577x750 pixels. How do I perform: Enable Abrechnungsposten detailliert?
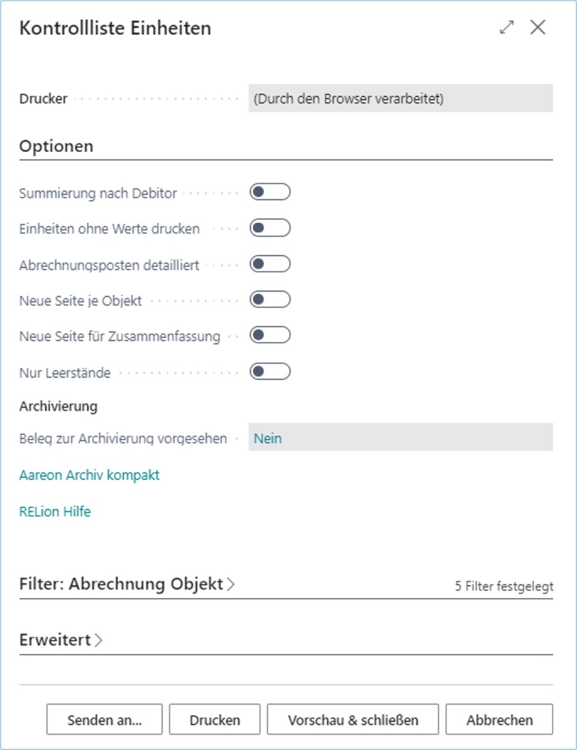[x=269, y=265]
